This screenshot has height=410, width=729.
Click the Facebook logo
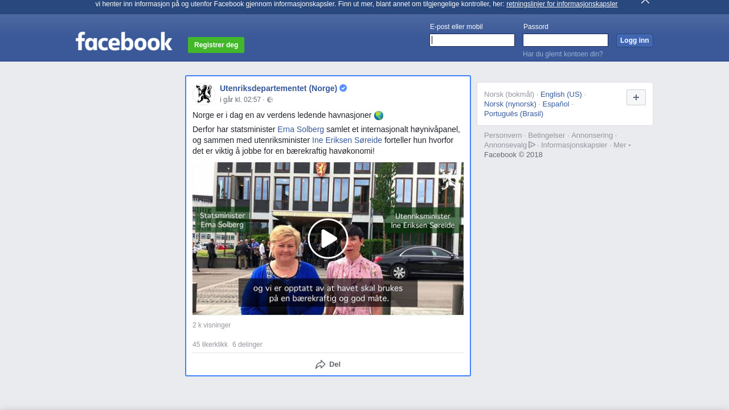pyautogui.click(x=124, y=41)
